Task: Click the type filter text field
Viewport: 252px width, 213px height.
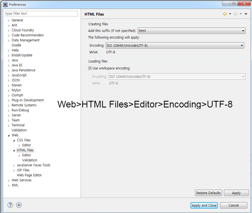Action: click(41, 14)
